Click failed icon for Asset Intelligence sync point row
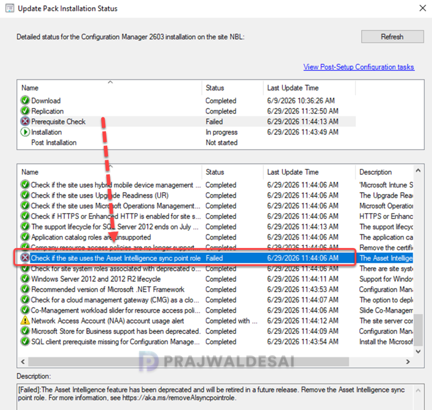Screen dimensions: 432x410 (25, 258)
